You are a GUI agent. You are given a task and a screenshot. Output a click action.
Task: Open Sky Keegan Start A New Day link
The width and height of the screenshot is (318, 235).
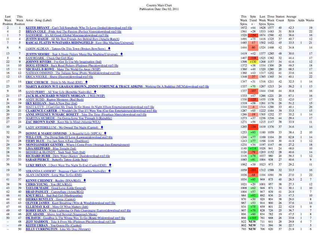click(x=52, y=103)
